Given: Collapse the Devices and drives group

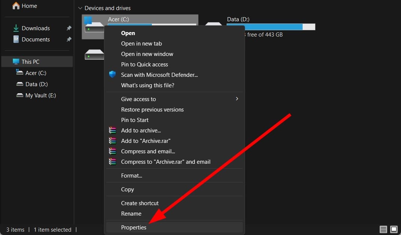Looking at the screenshot, I should (80, 8).
